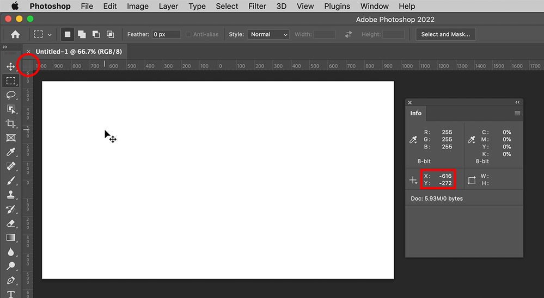Click the Width input field
This screenshot has height=298, width=544.
coord(325,34)
